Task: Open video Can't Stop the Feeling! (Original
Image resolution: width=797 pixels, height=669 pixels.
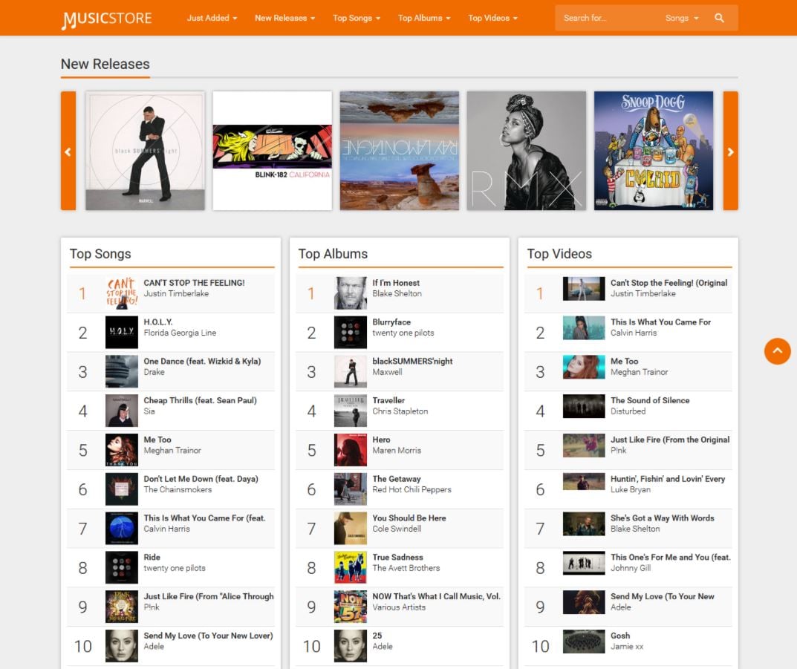Action: (x=669, y=283)
